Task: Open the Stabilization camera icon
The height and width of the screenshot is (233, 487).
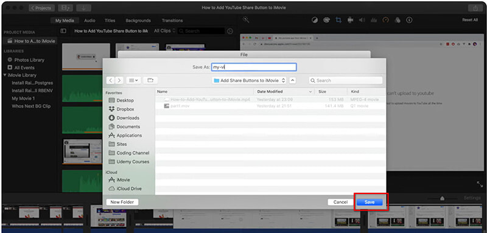Action: coord(351,20)
